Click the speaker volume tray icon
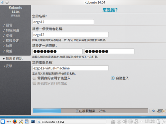166x124 pixels. (x=124, y=122)
